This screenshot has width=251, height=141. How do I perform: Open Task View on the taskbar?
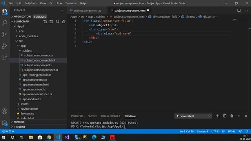tap(21, 137)
